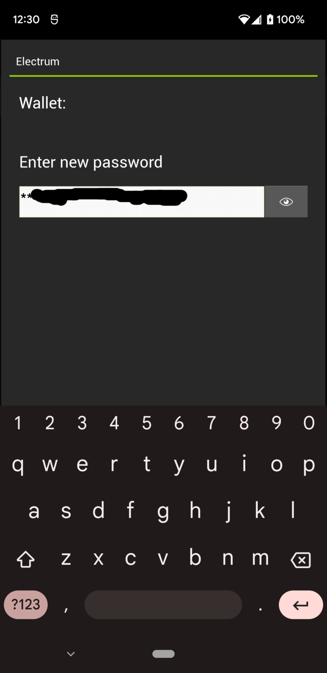The height and width of the screenshot is (673, 327).
Task: Switch keyboard to ?123 symbols
Action: click(26, 605)
